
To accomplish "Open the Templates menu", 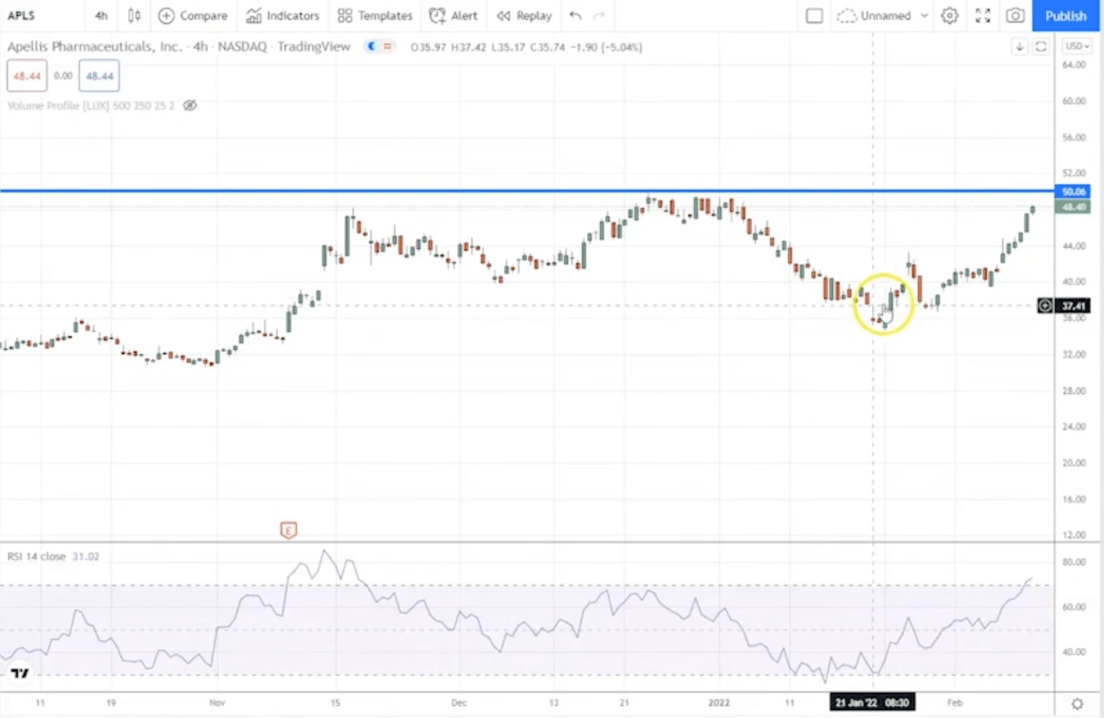I will click(375, 16).
